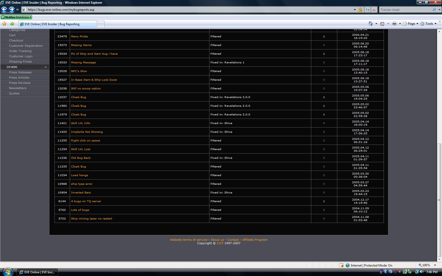Click the Add to Favorites icon

tap(12, 24)
